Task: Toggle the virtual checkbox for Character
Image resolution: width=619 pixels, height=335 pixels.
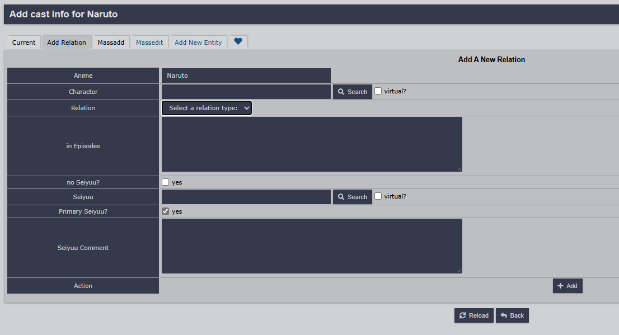Action: click(x=378, y=91)
